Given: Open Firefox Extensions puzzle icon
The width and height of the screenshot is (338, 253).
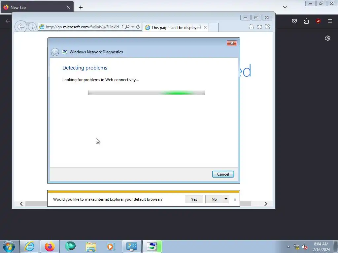Looking at the screenshot, I should coord(306,21).
